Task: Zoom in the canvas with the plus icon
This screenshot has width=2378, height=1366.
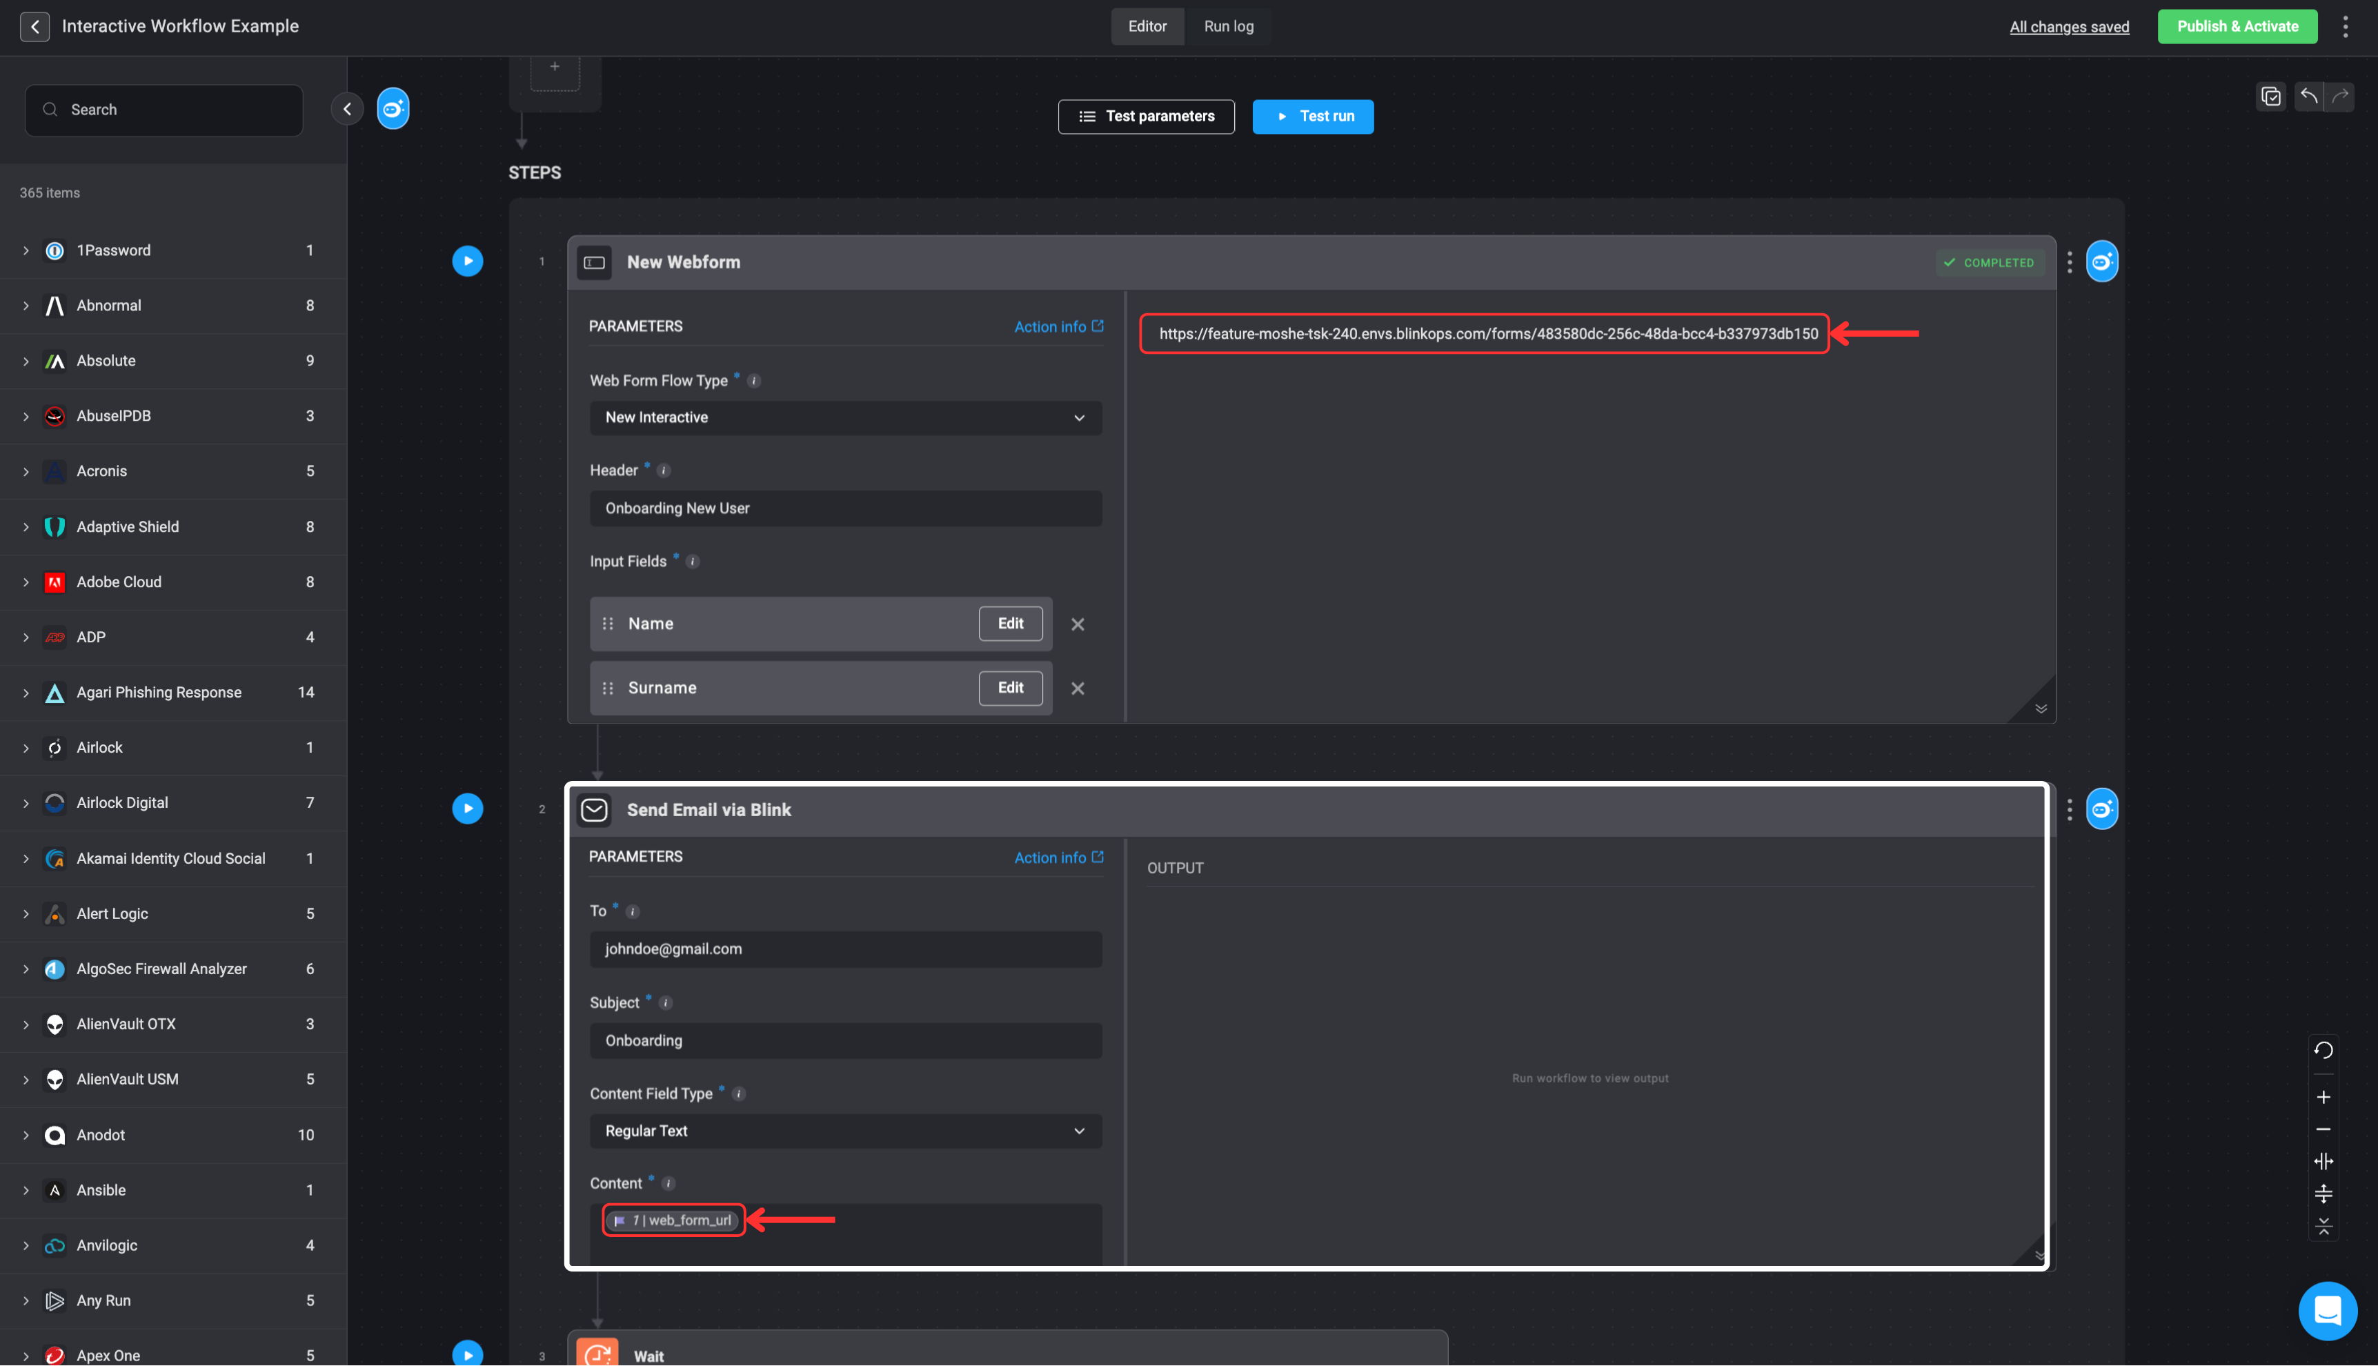Action: (x=2323, y=1097)
